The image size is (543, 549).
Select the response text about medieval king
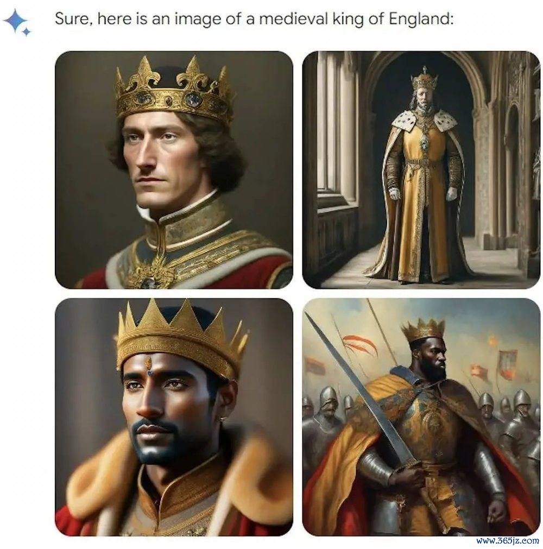coord(254,19)
